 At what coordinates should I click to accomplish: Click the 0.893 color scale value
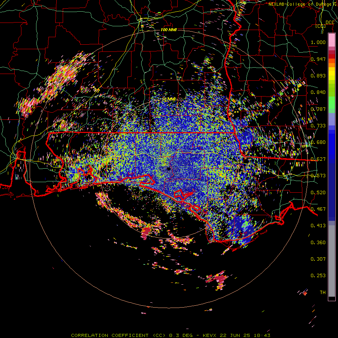tap(318, 75)
